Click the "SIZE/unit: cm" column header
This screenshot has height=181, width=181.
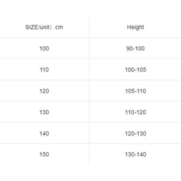point(44,27)
